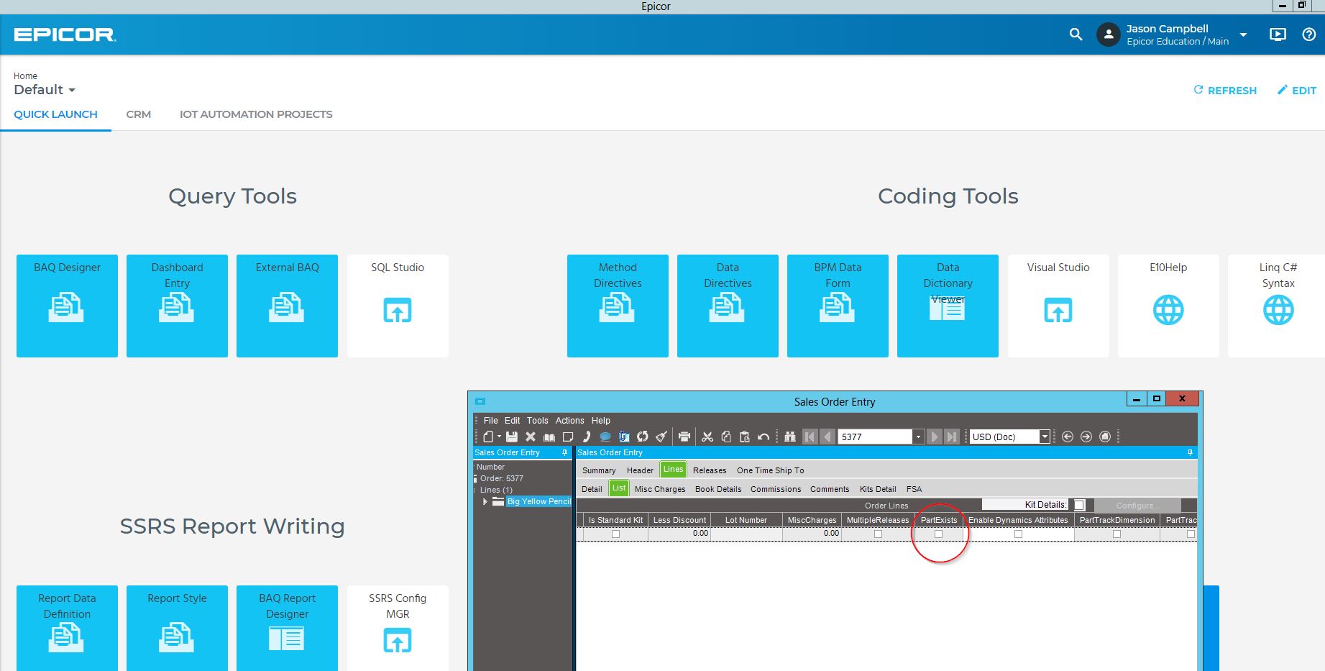The image size is (1325, 671).
Task: Open the Data Directives tile
Action: pyautogui.click(x=728, y=306)
